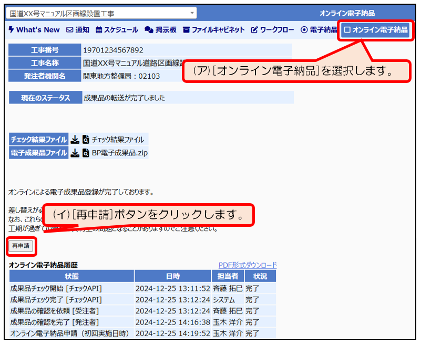The width and height of the screenshot is (421, 346).
Task: Download the チェック結果ファイル via download icon
Action: (75, 140)
